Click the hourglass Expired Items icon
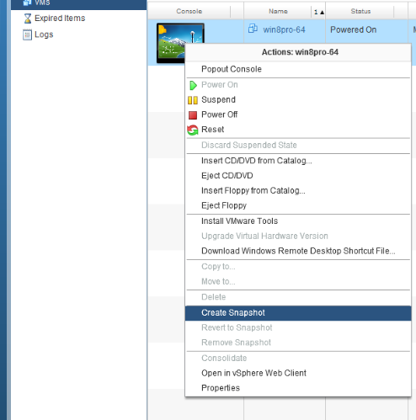 [x=27, y=19]
